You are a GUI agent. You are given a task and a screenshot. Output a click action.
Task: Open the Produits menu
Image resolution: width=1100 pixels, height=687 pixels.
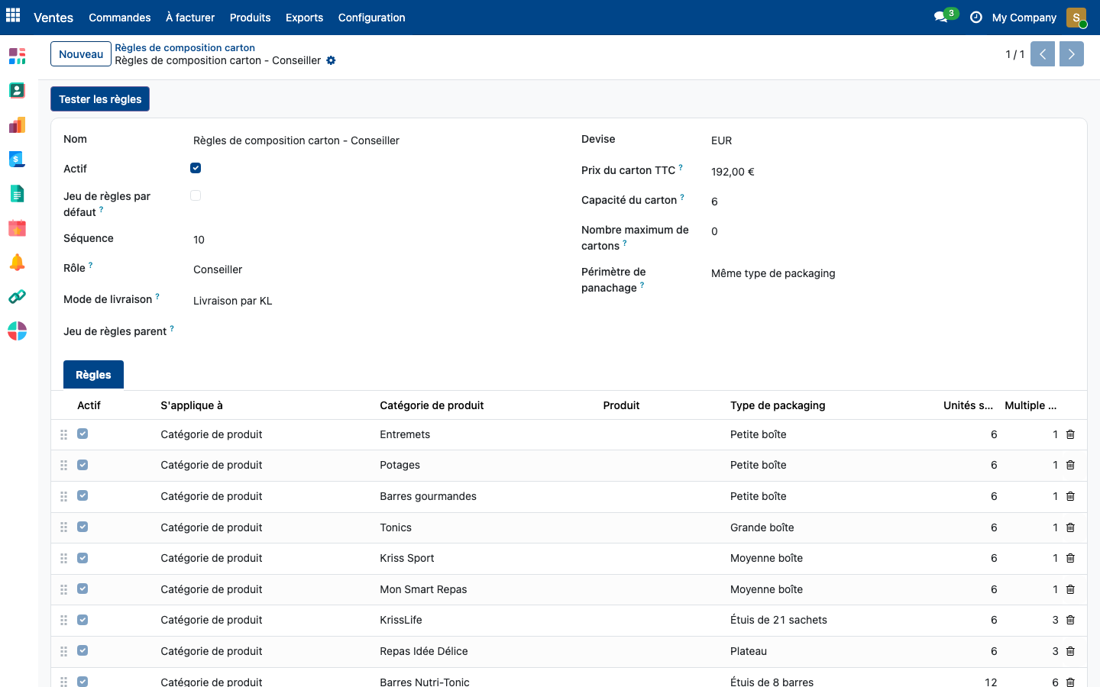(x=250, y=18)
